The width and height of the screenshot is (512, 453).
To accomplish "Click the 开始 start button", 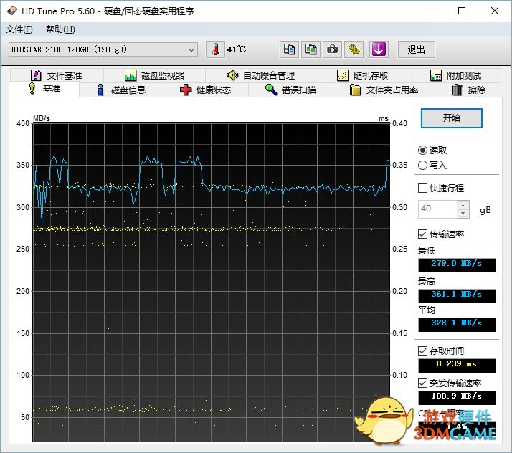I will click(451, 118).
